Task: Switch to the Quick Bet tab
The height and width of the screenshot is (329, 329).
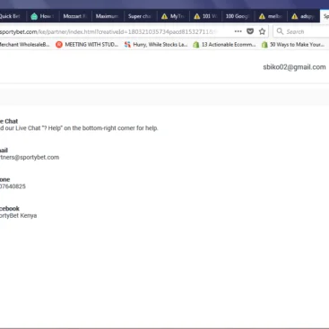Action: tap(12, 16)
